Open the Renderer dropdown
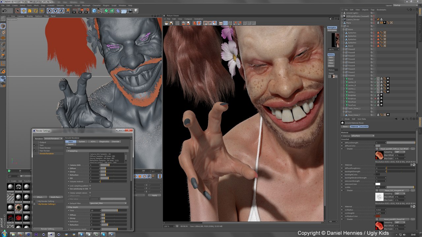The height and width of the screenshot is (237, 422). [53, 139]
